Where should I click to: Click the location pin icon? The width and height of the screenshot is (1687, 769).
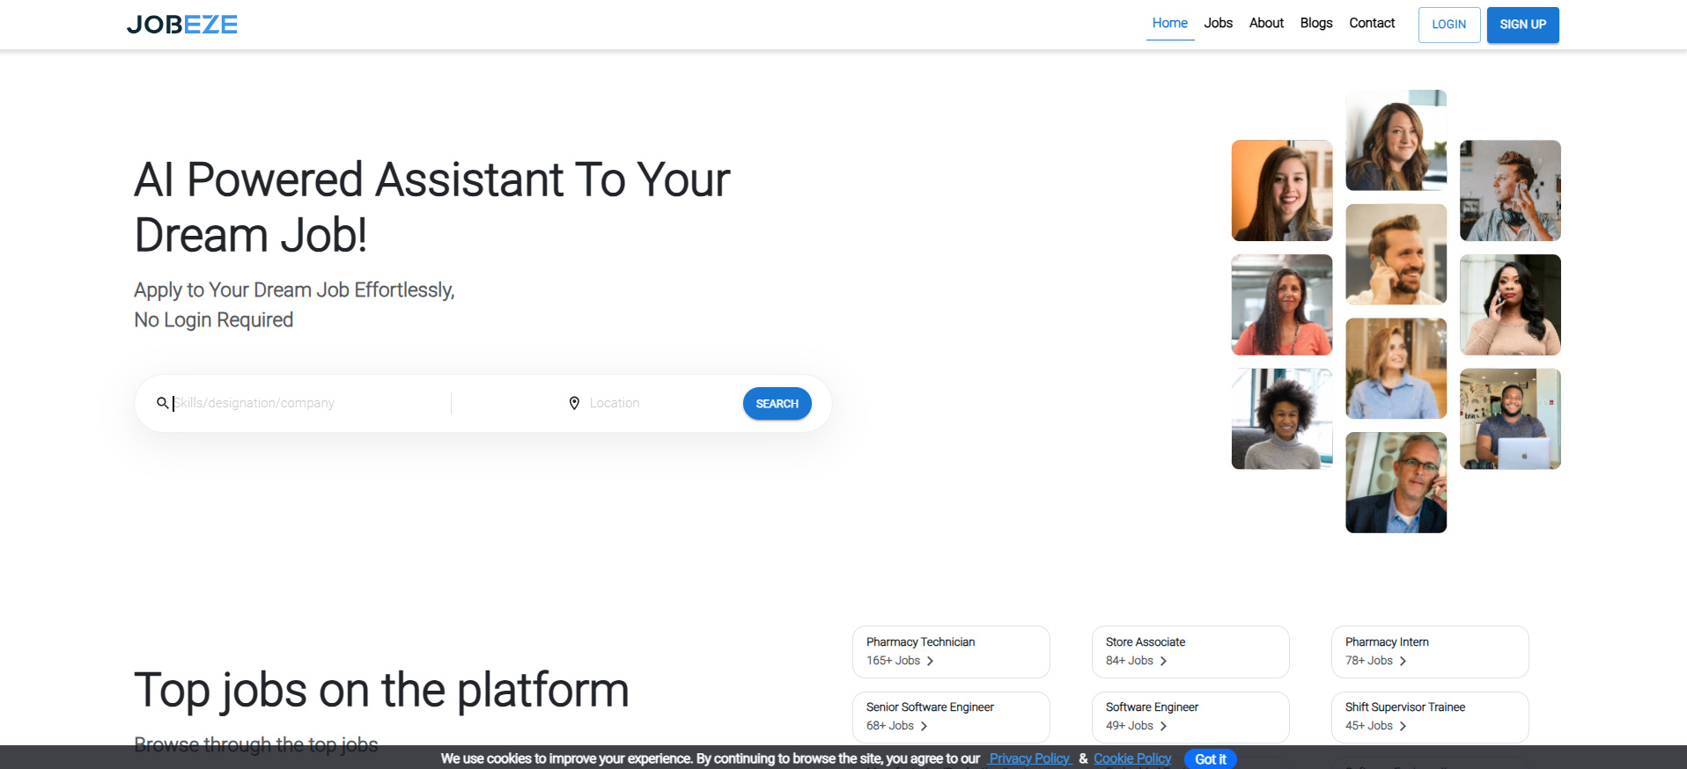(x=574, y=403)
